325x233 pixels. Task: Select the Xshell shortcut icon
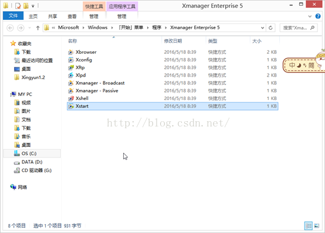(71, 98)
